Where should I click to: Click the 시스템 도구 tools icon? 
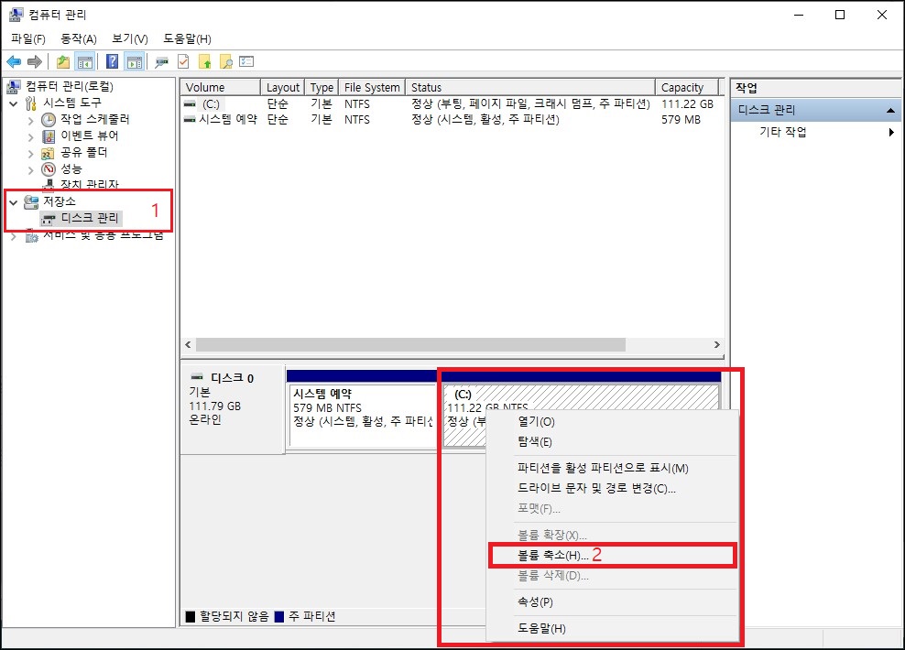point(31,103)
